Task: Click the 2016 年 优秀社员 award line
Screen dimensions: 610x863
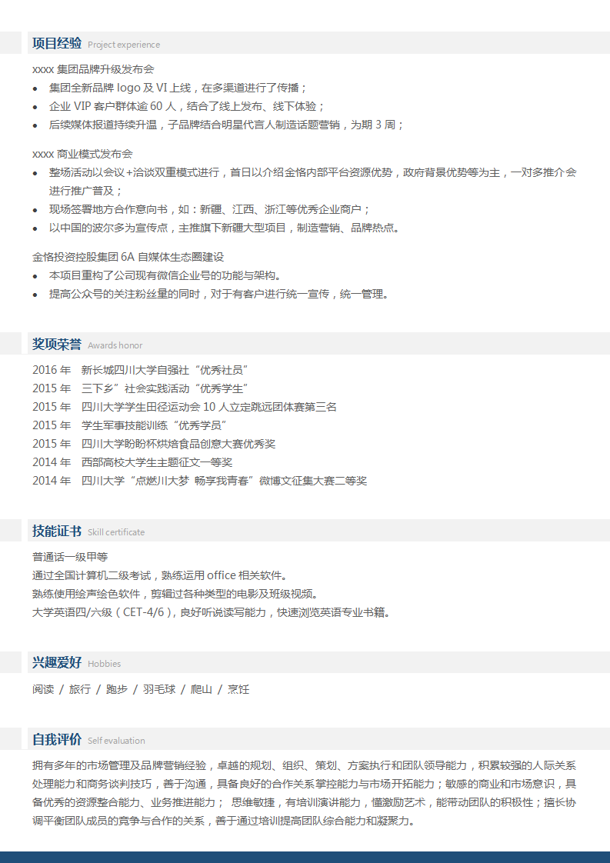Action: click(x=140, y=370)
